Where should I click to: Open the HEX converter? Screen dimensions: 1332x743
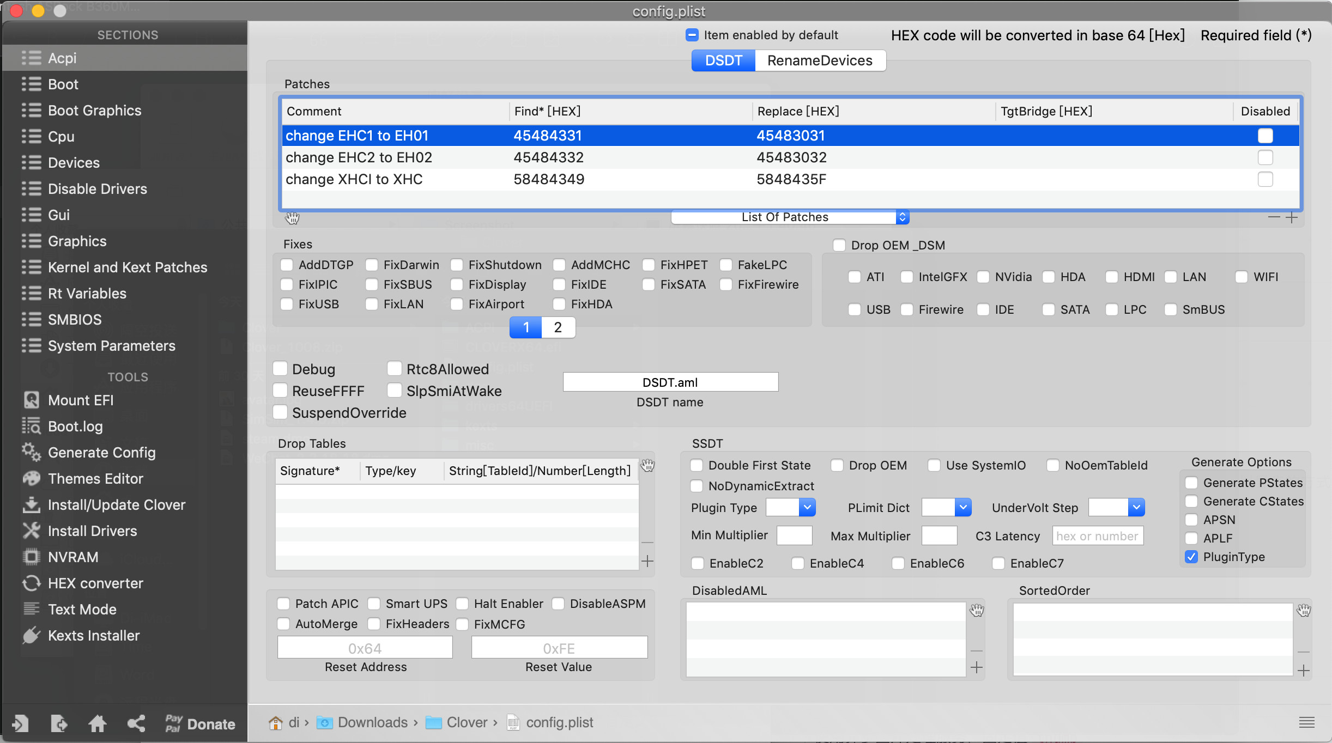point(95,583)
